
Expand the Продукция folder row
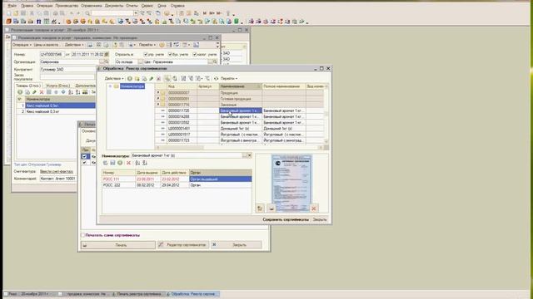157,92
